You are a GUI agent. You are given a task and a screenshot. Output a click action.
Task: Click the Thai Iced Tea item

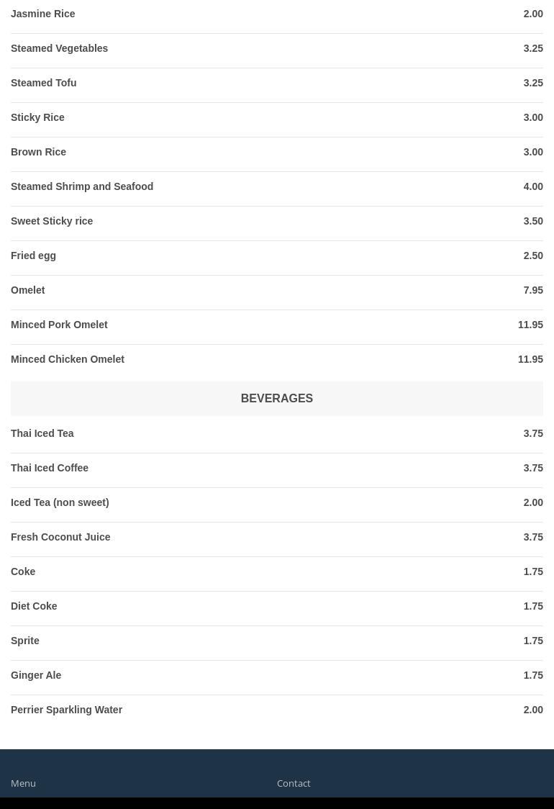42,433
